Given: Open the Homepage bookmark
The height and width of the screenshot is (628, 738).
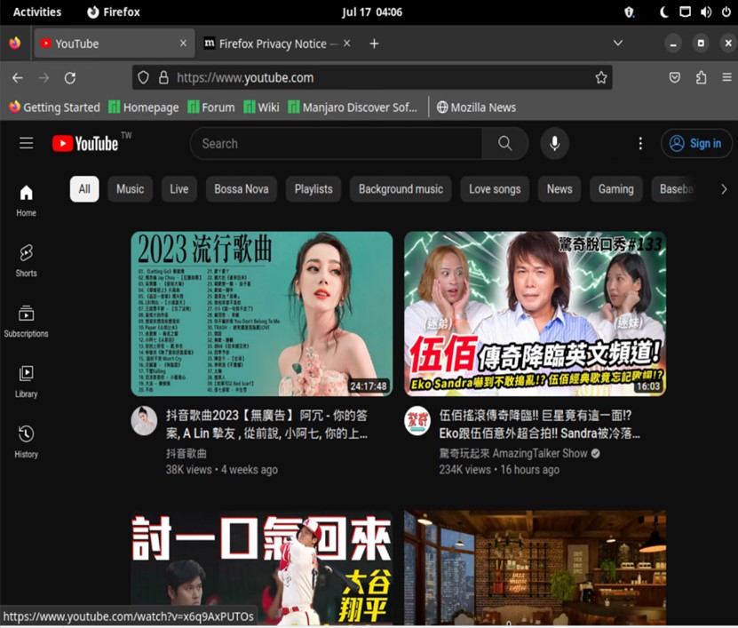Looking at the screenshot, I should (144, 107).
